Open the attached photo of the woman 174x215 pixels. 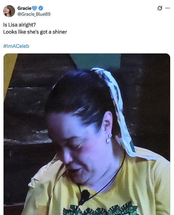coord(87,134)
